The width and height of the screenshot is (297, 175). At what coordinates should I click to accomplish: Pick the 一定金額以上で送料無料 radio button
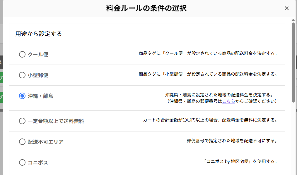[x=22, y=121]
